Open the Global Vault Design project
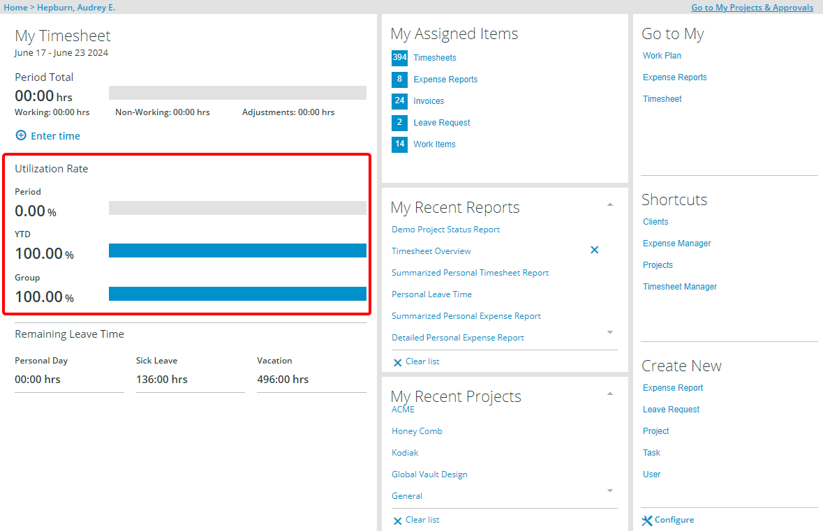Image resolution: width=823 pixels, height=531 pixels. pos(429,474)
